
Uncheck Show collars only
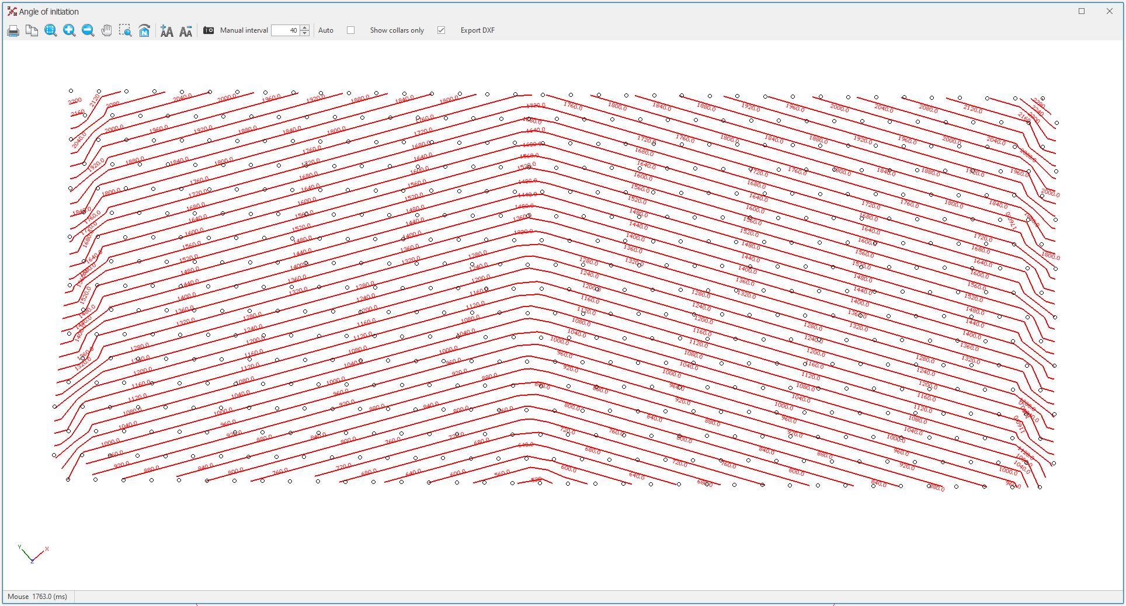pos(442,30)
